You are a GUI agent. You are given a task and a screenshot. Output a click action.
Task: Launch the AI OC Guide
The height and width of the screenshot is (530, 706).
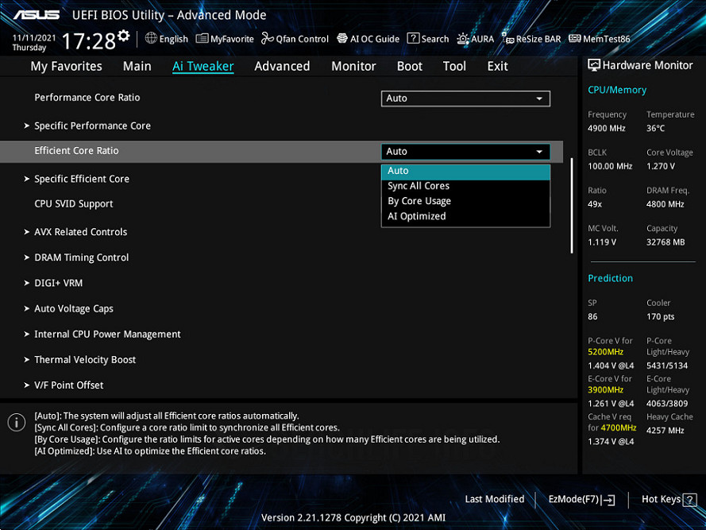coord(368,38)
